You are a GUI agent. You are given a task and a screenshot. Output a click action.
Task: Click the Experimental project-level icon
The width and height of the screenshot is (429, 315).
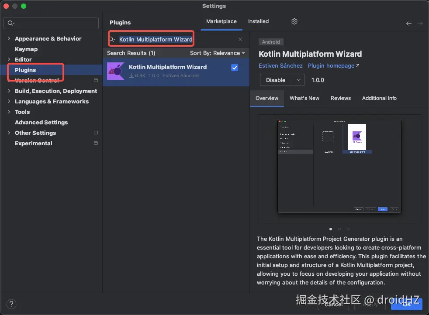(x=96, y=143)
